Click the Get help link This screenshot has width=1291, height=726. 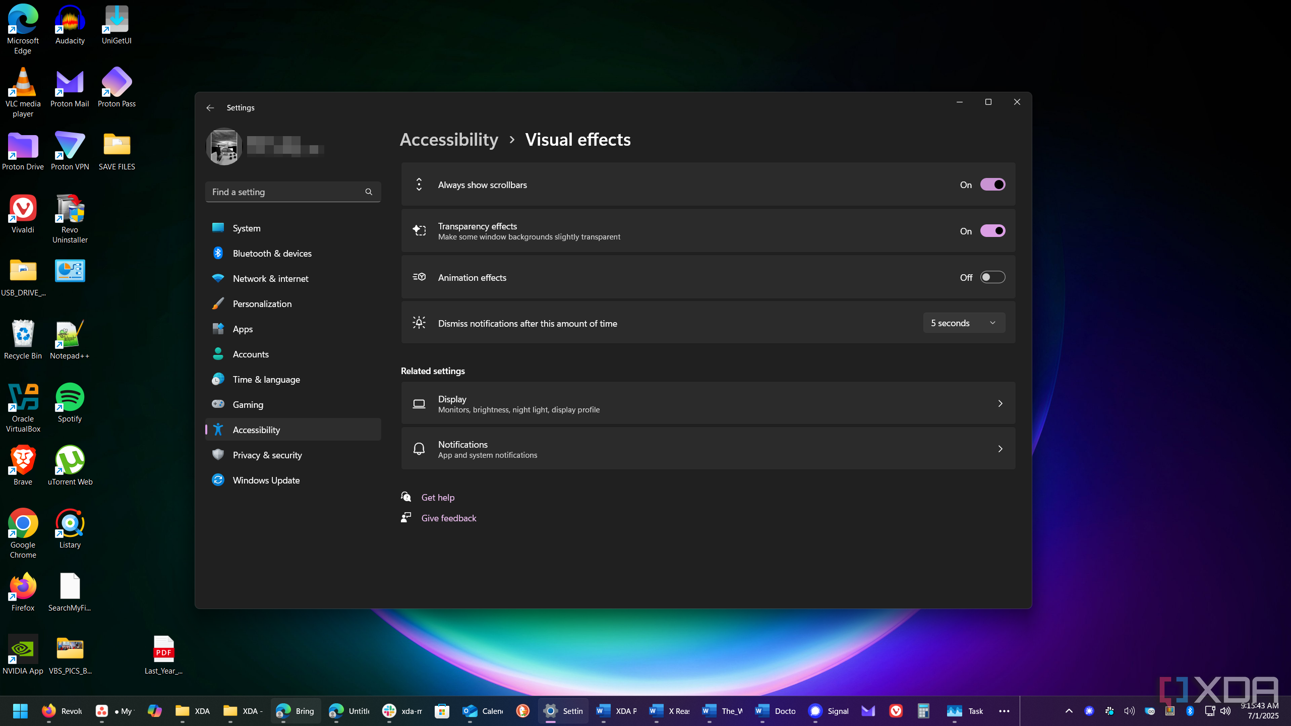point(438,497)
